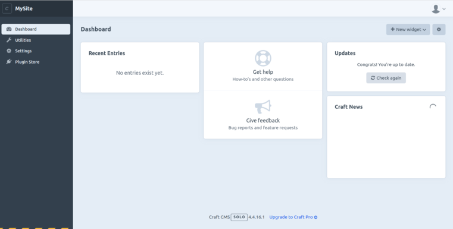Viewport: 453px width, 229px height.
Task: Click the plus icon on New widget
Action: tap(393, 29)
